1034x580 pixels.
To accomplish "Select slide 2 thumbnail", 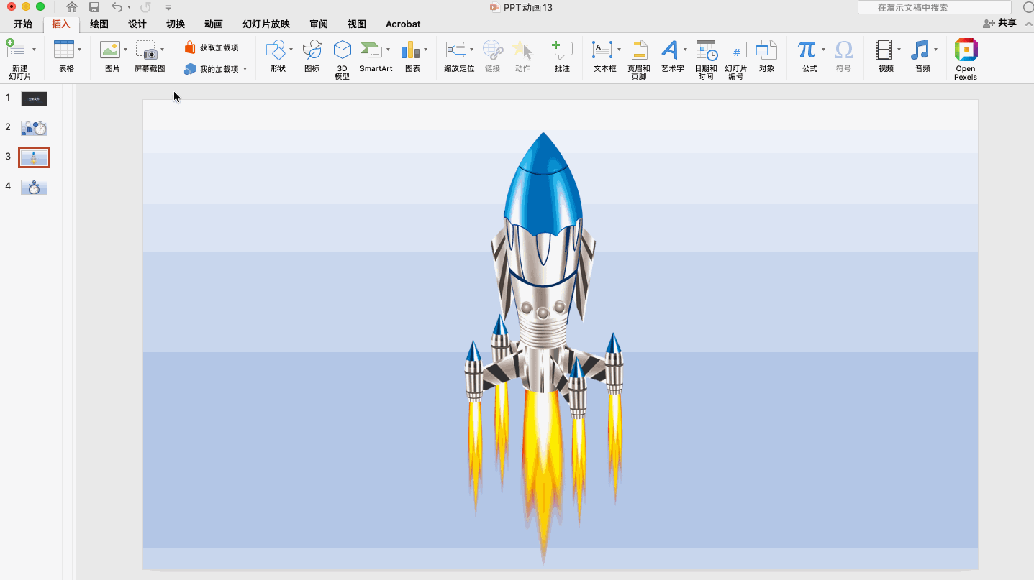I will [x=34, y=128].
